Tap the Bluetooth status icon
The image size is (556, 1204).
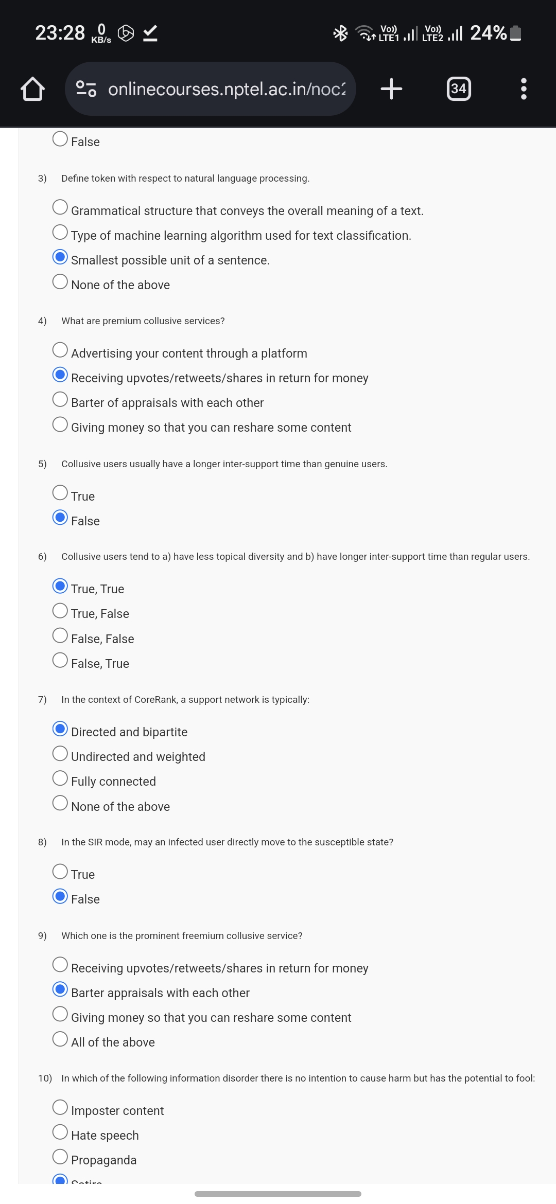tap(340, 33)
